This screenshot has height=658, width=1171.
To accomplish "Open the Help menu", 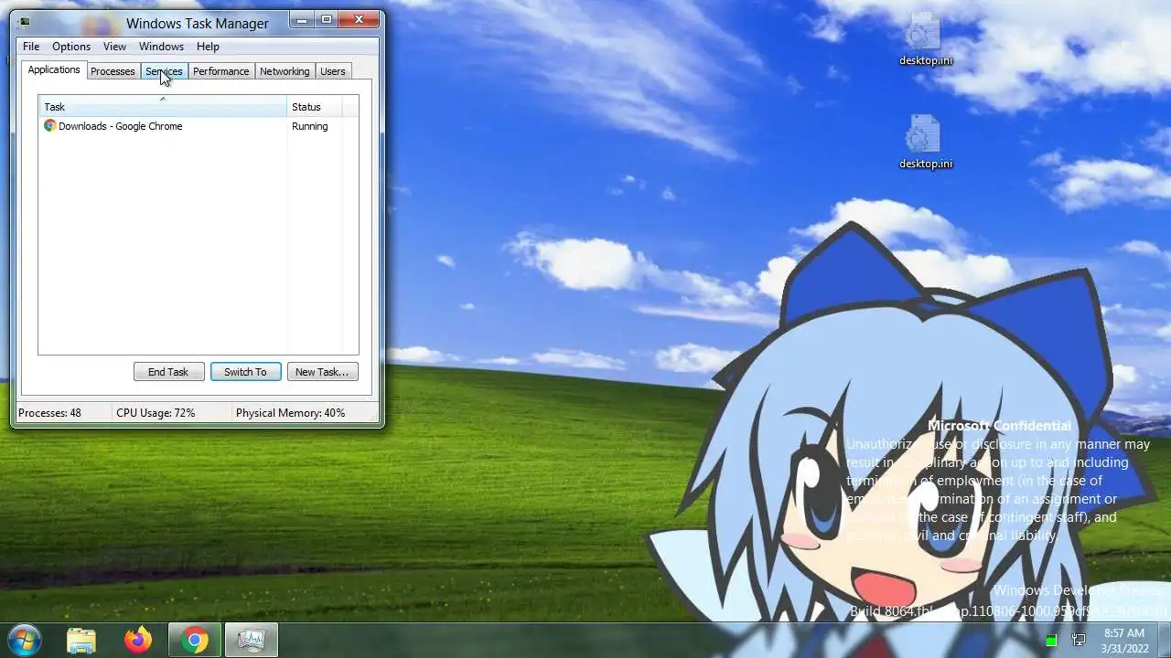I will [x=208, y=47].
